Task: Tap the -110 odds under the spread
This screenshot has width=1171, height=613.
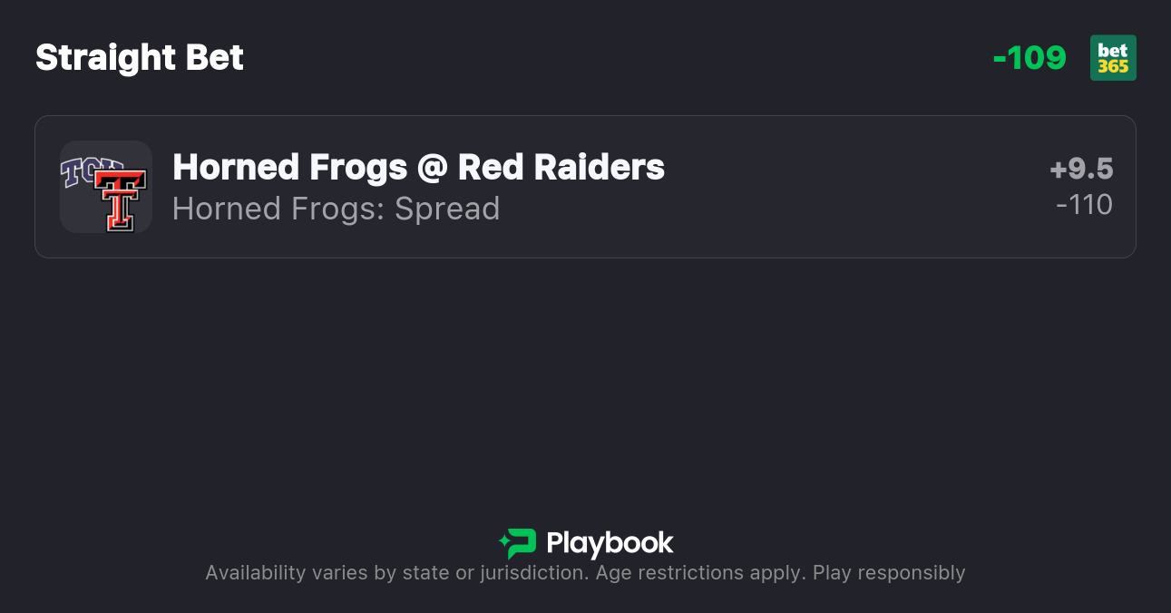Action: tap(1084, 205)
